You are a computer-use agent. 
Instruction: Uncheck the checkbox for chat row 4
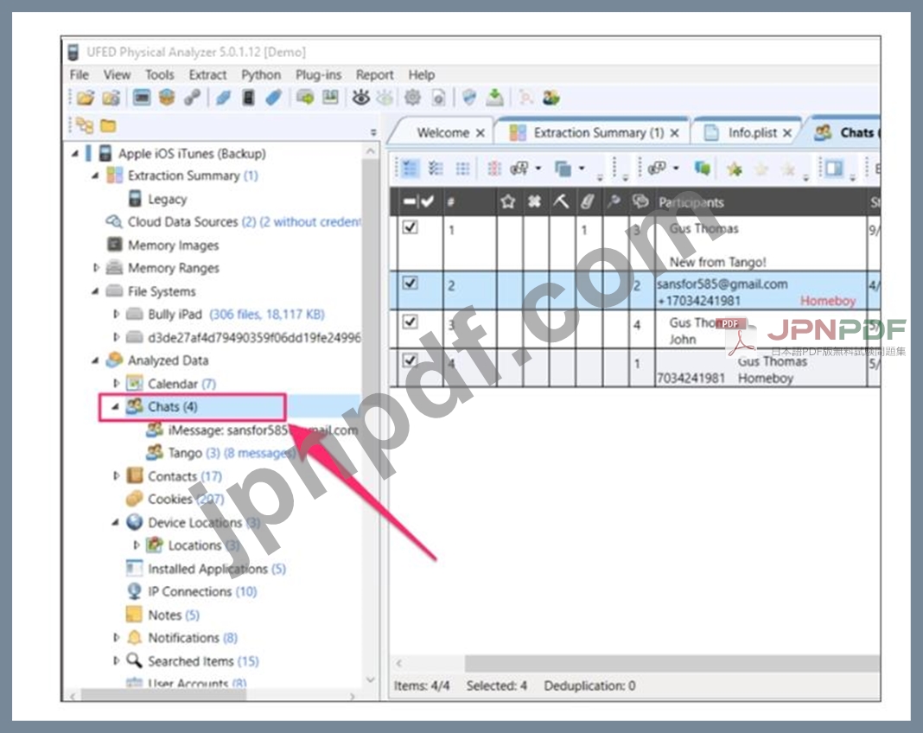[x=411, y=360]
